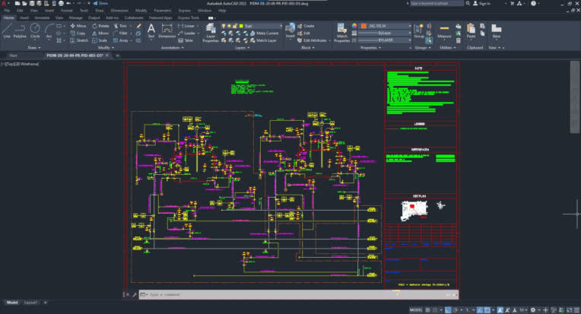
Task: Expand the Layers panel
Action: pos(242,48)
